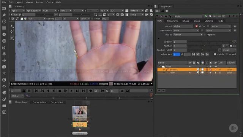Click the frame lock padlock icon
This screenshot has height=137, width=243.
point(24,91)
